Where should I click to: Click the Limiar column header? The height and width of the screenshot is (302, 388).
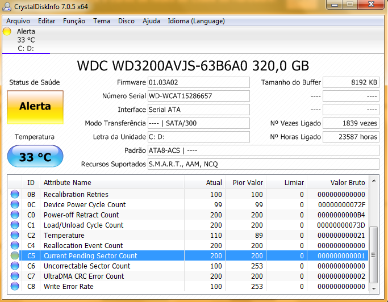tap(286, 183)
